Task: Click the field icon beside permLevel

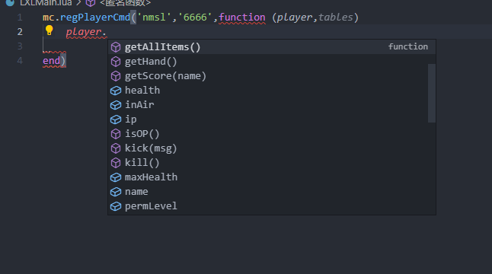Action: click(116, 206)
